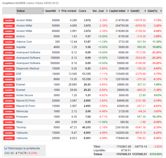Open the Auplata stock link
Screen dimensions: 166x158
[21, 47]
